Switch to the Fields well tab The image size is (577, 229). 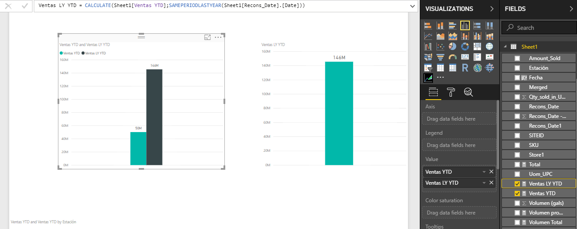433,92
